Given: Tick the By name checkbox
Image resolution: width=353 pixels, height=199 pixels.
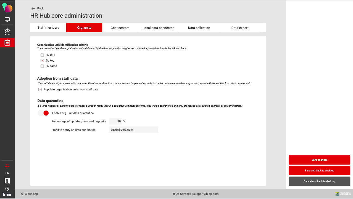Looking at the screenshot, I should tap(42, 66).
